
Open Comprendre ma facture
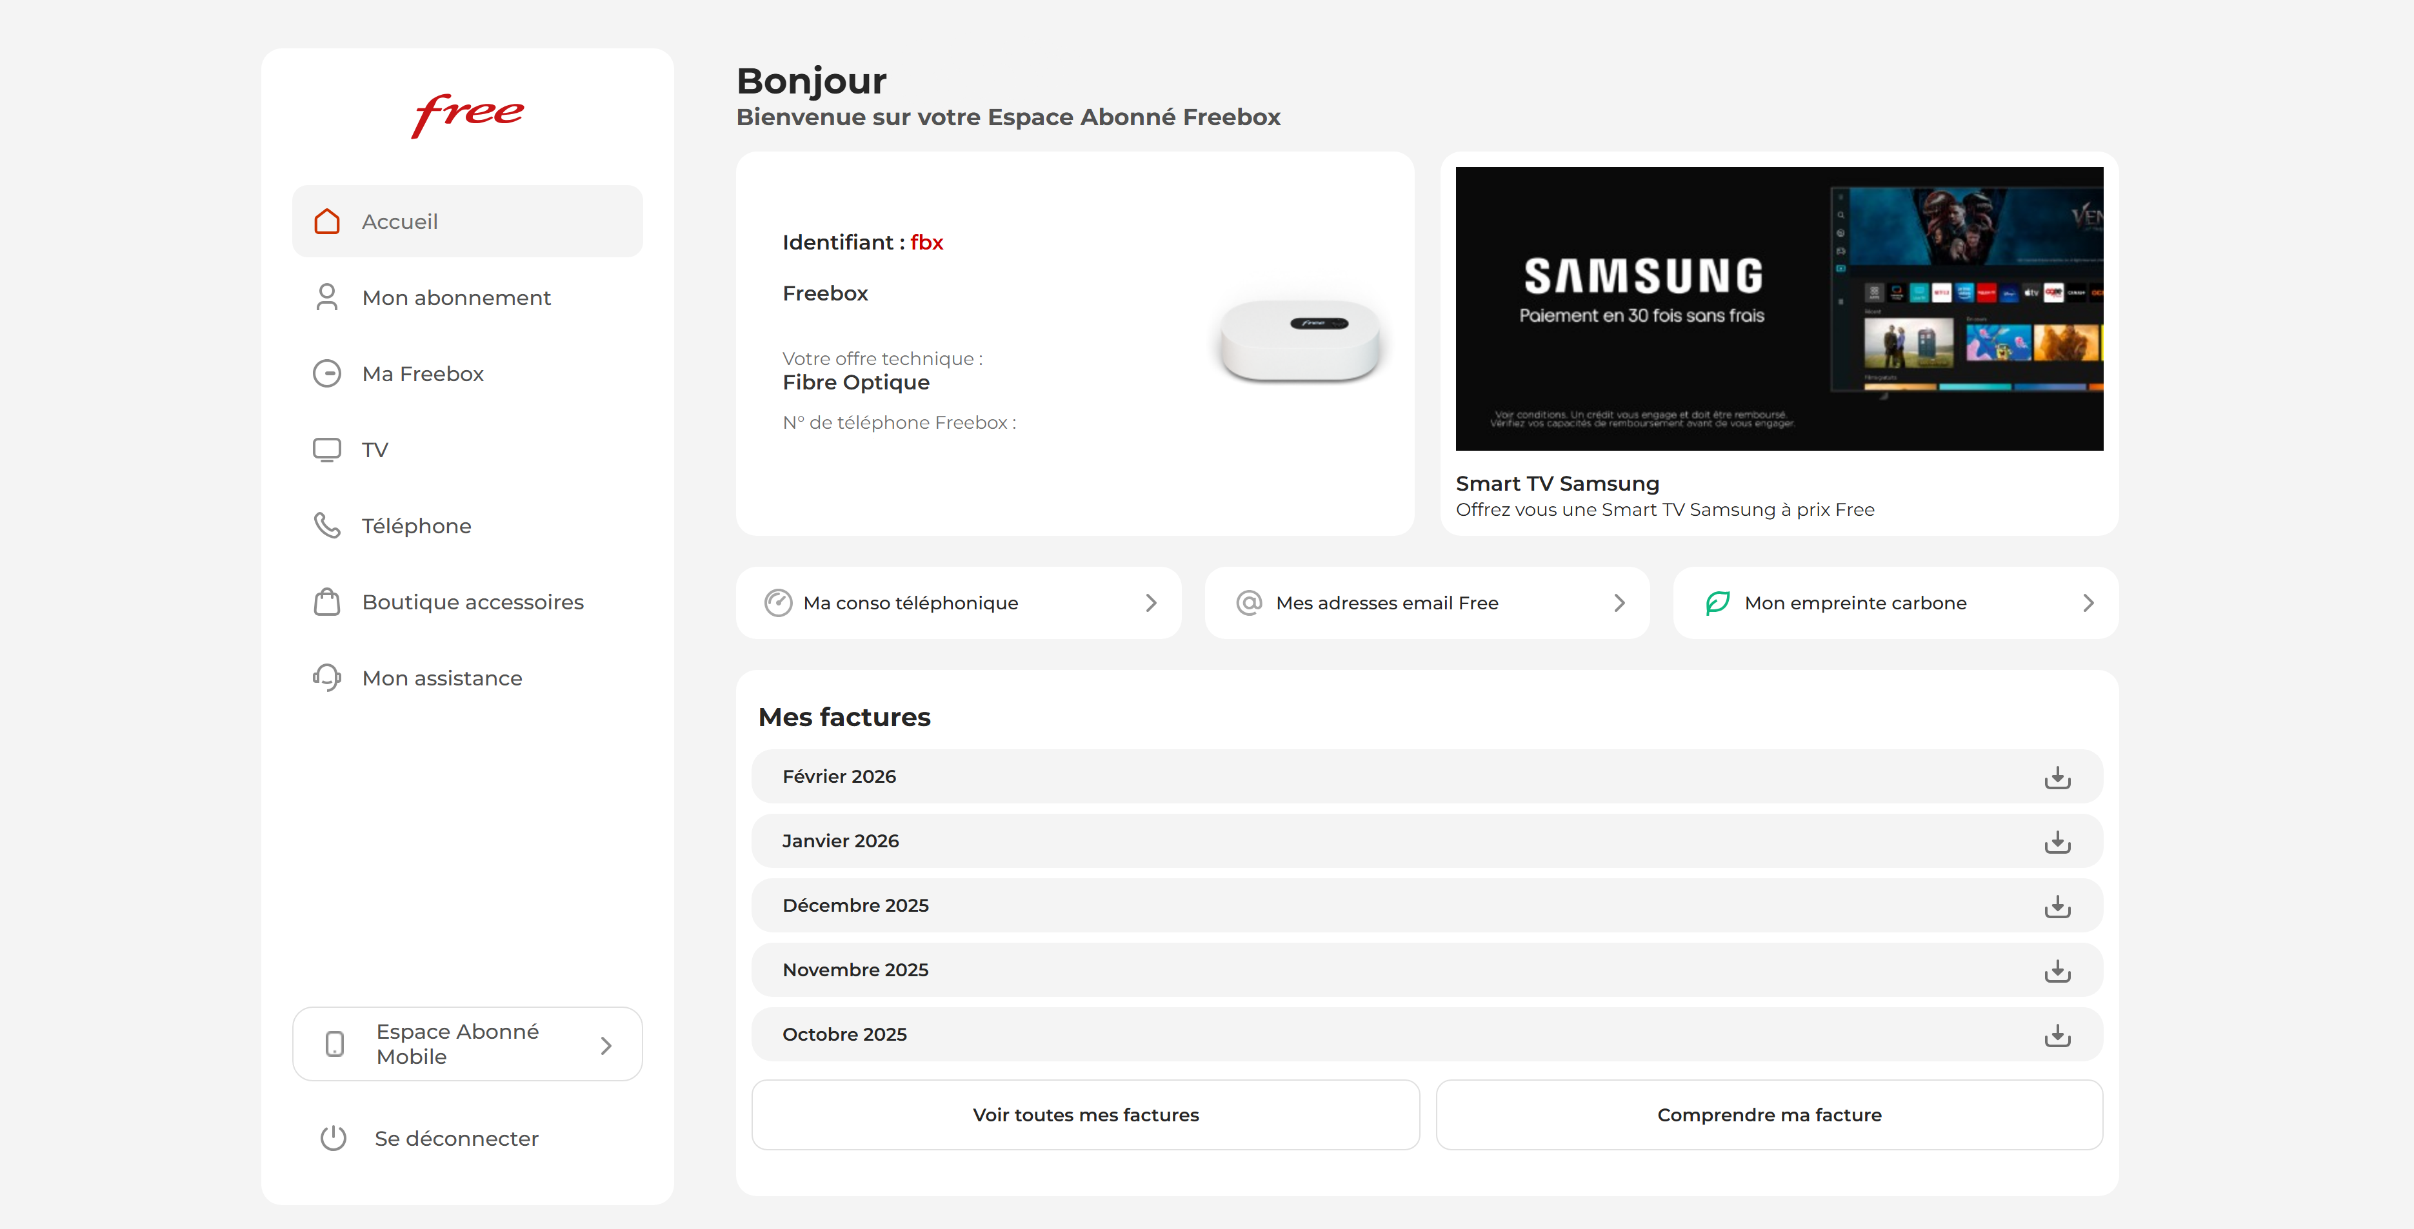(x=1770, y=1115)
